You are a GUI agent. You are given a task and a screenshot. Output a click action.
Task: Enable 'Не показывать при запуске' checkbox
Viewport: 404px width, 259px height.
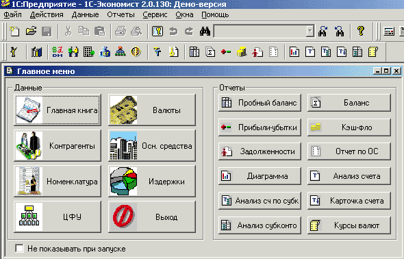(x=19, y=249)
